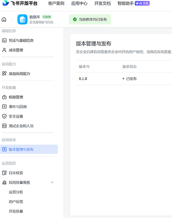Open 凭证与基础信息 page
Screen dimensions: 172x218
[21, 40]
